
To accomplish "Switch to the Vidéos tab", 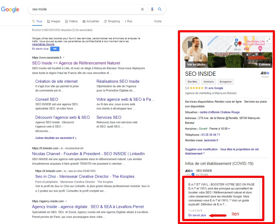I will [72, 21].
